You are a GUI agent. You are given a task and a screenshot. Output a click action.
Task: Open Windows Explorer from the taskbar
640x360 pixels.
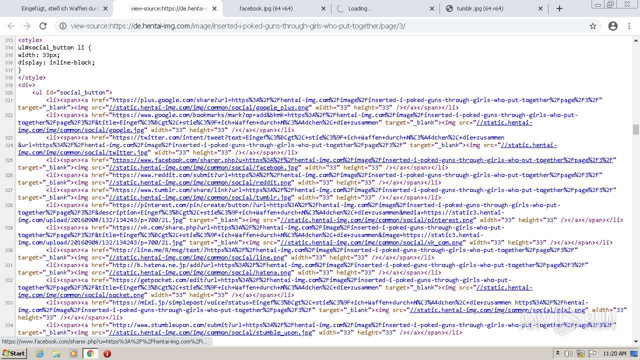[56, 353]
